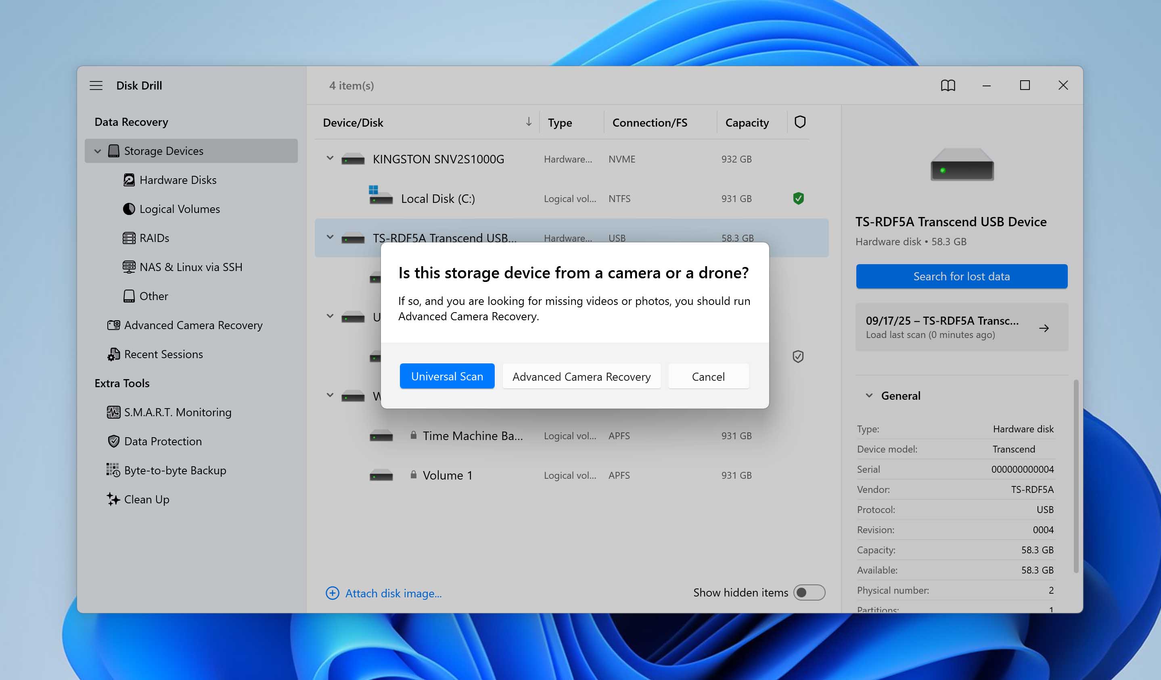Click the Local Disk (C:) Windows drive icon

coord(381,195)
